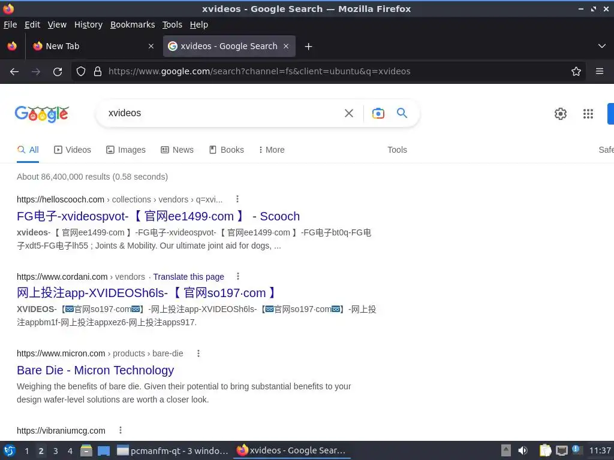Select the All results tab

[28, 150]
